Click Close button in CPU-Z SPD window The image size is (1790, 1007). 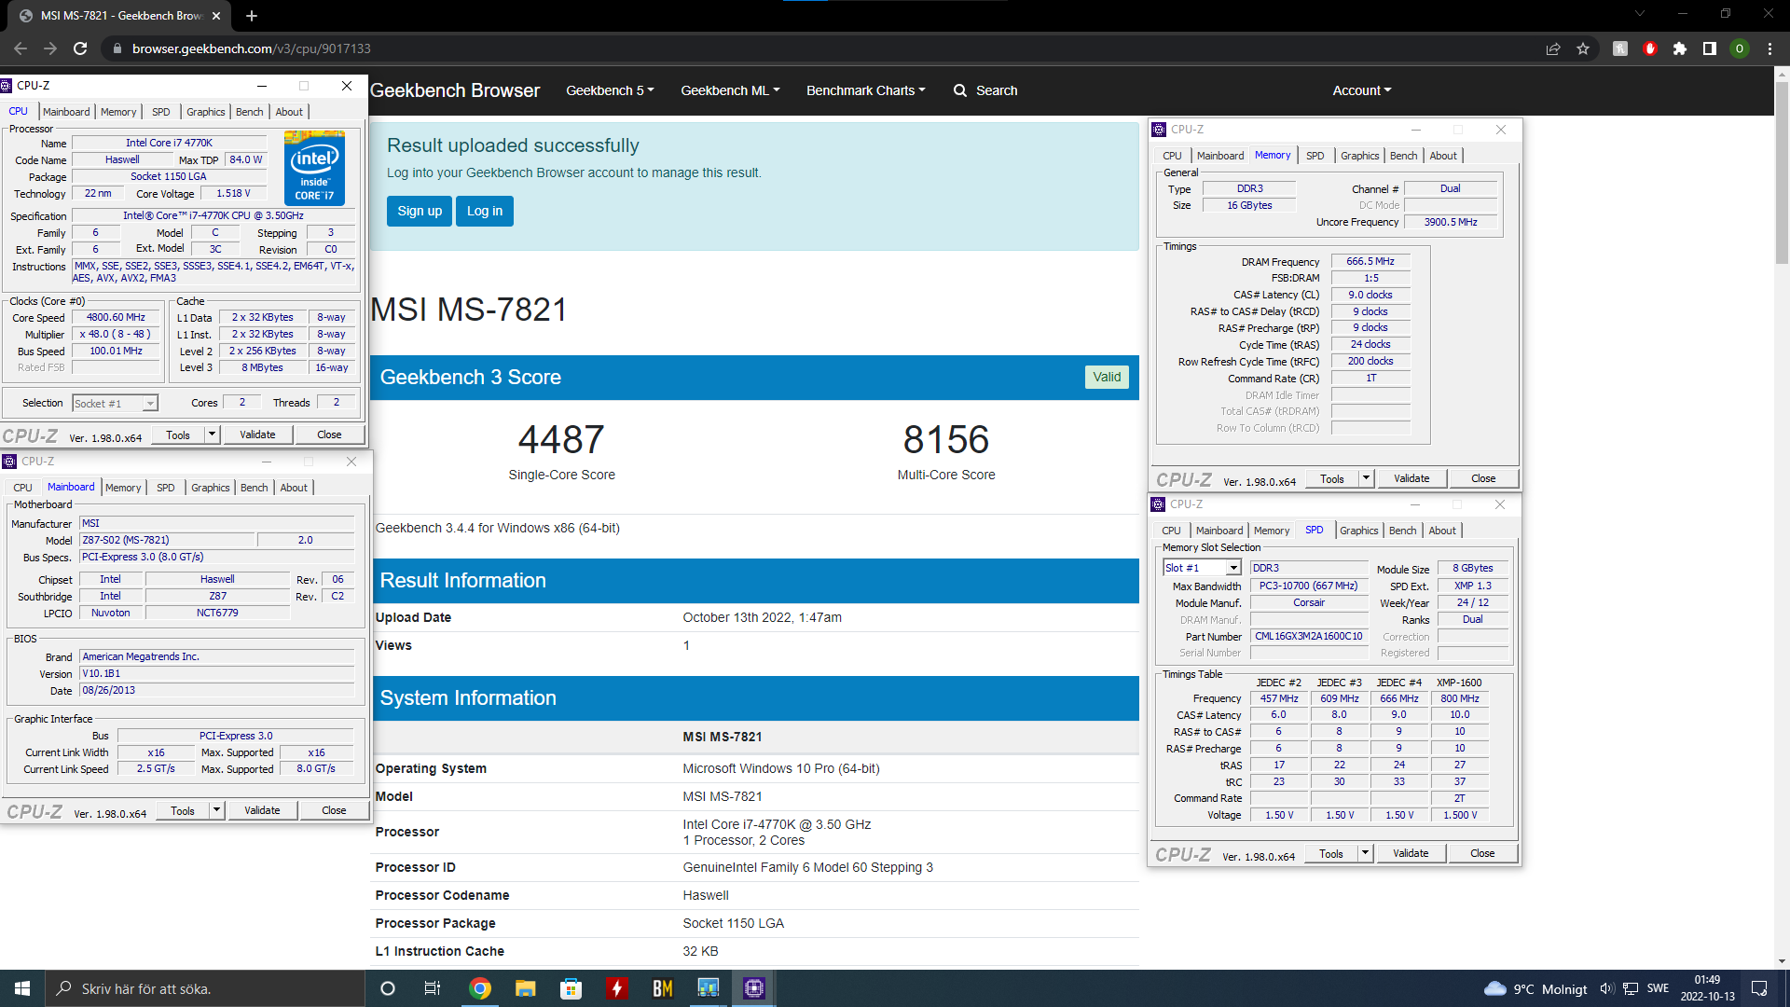[1482, 853]
